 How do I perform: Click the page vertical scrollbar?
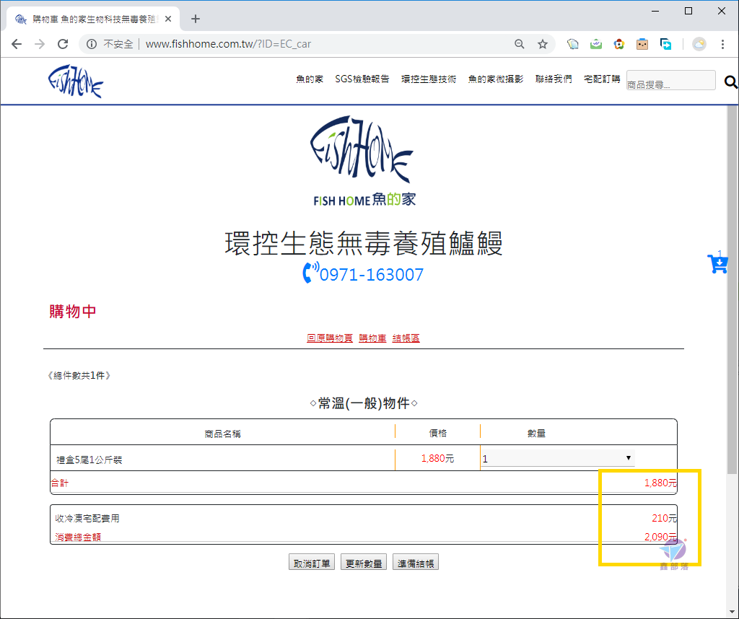[x=732, y=290]
